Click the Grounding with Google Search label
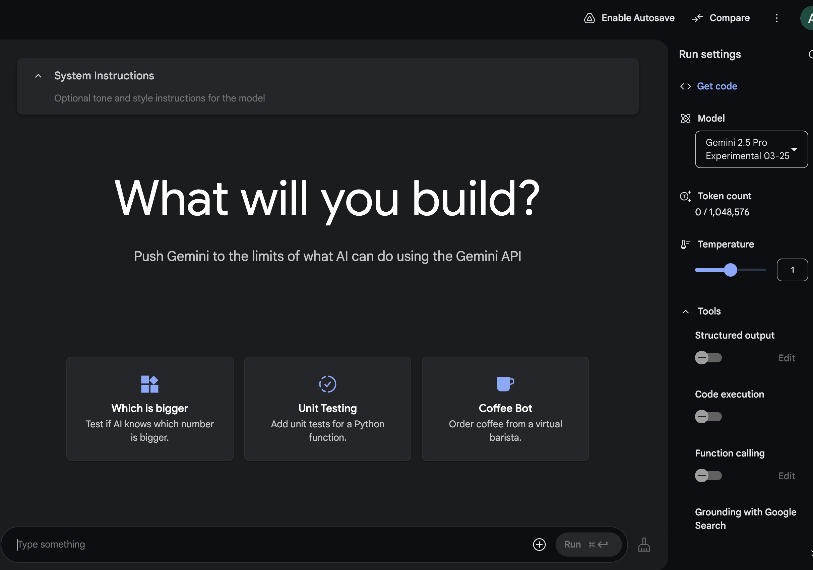Viewport: 813px width, 570px height. (x=745, y=519)
